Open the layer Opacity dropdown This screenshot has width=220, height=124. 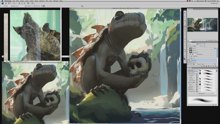click(205, 44)
